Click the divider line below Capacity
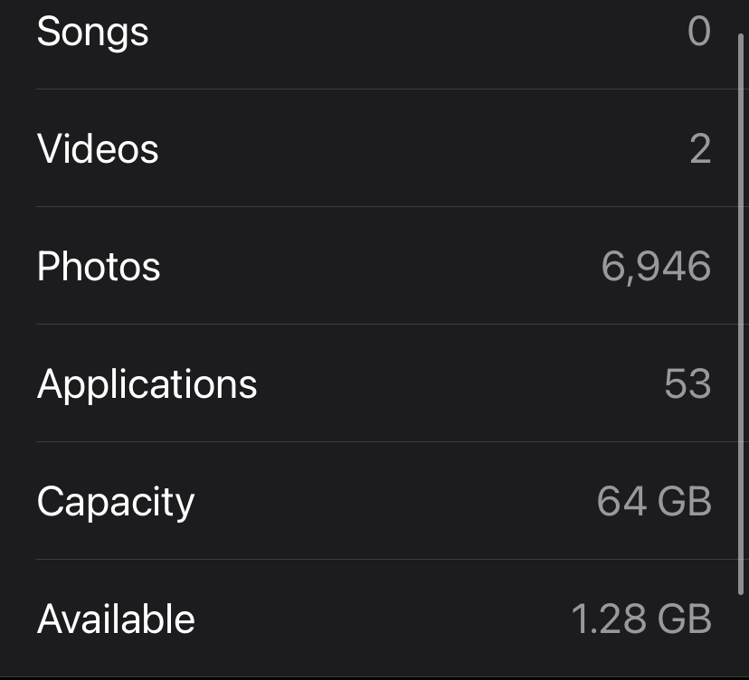 (x=393, y=559)
